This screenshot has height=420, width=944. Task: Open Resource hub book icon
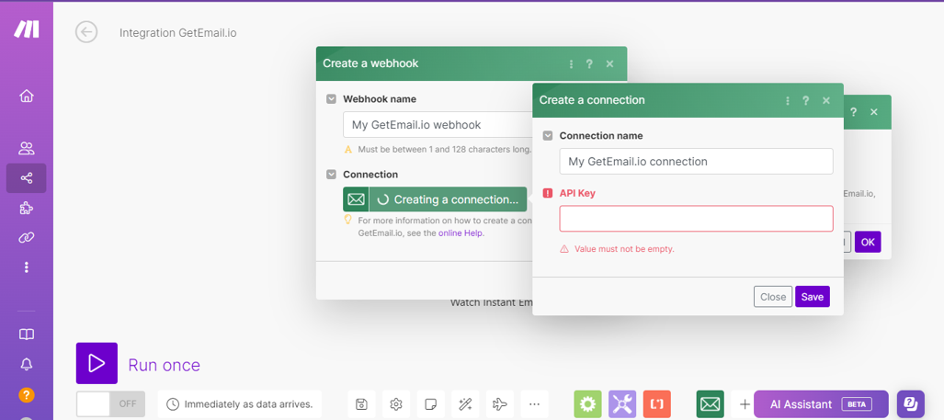point(27,335)
